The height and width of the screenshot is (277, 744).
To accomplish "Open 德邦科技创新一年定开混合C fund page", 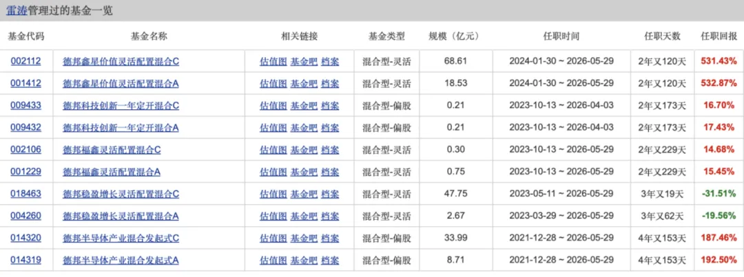I will pyautogui.click(x=121, y=105).
